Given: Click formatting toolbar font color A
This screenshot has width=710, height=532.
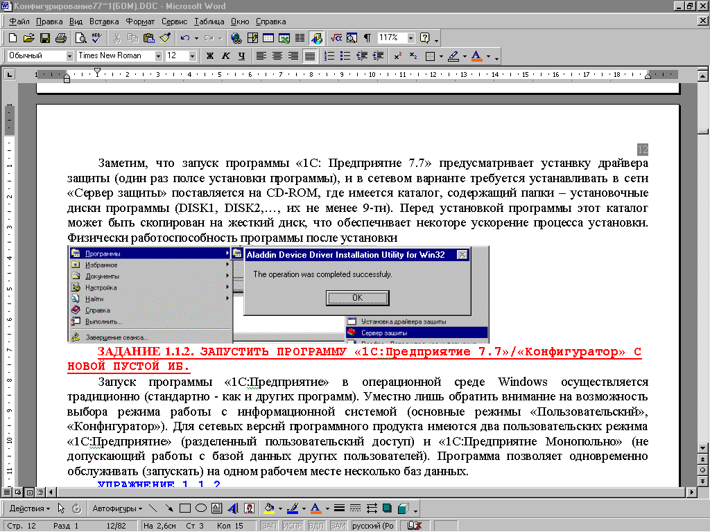Looking at the screenshot, I should point(476,56).
